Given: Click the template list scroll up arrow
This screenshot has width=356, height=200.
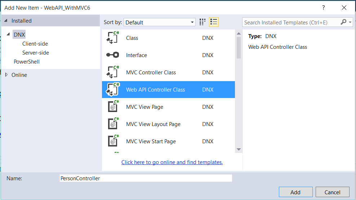Looking at the screenshot, I should click(239, 33).
